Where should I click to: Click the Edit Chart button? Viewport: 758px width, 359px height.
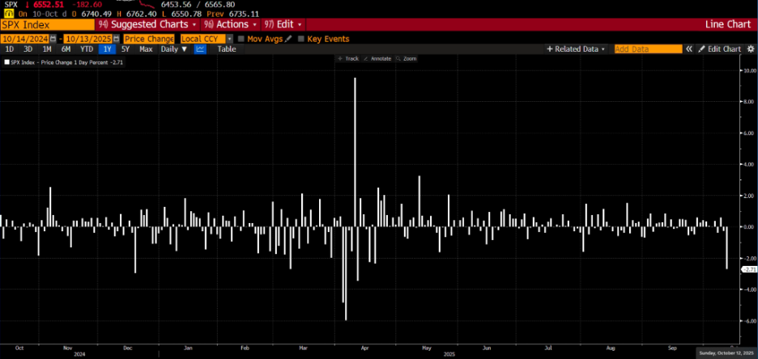click(x=719, y=49)
